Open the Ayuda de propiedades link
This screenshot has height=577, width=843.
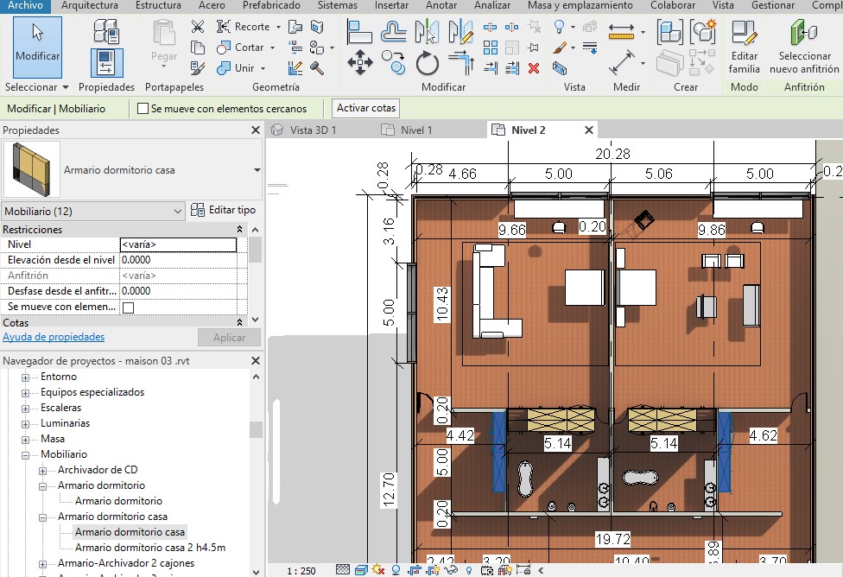[54, 337]
